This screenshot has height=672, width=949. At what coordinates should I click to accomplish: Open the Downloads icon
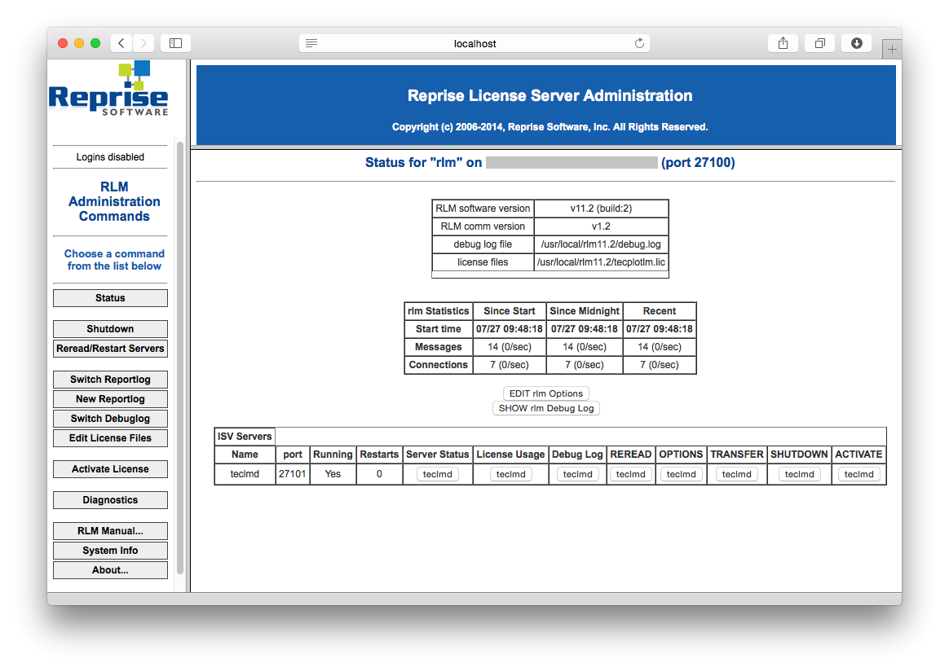856,43
